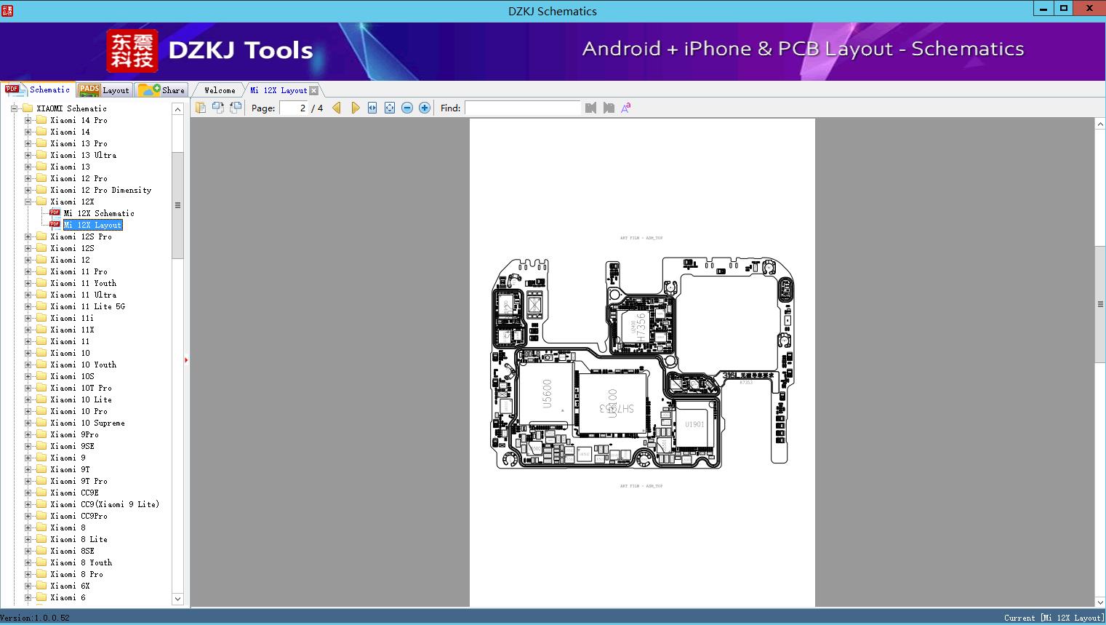Click U1901 chip on PCB layout
The width and height of the screenshot is (1106, 625).
pos(694,424)
